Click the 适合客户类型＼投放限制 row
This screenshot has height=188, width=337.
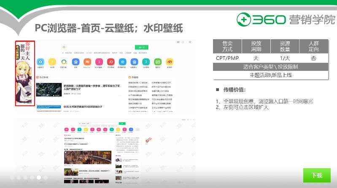tap(271, 67)
